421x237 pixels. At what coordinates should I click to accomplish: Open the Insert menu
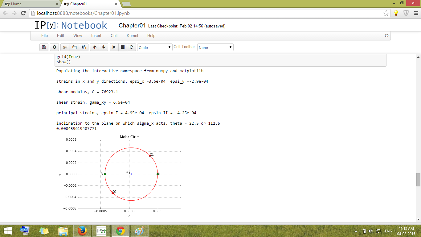tap(96, 35)
